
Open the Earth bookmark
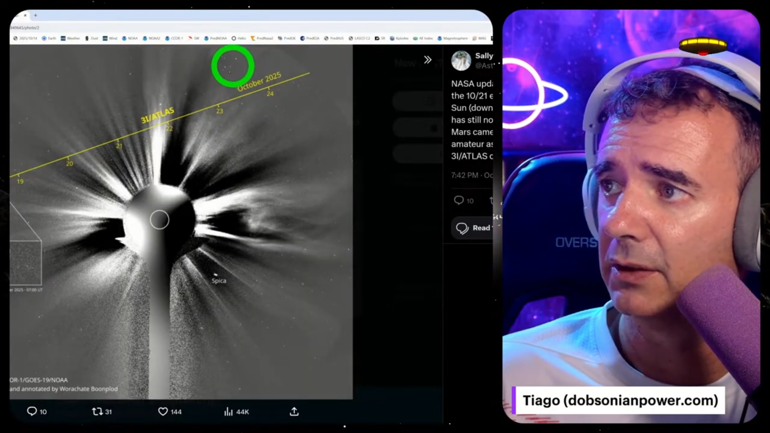[49, 38]
